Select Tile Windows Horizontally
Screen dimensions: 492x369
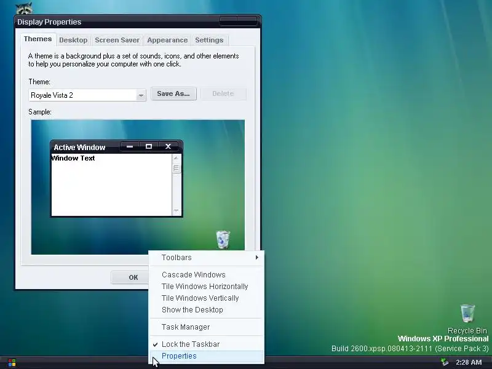coord(207,287)
